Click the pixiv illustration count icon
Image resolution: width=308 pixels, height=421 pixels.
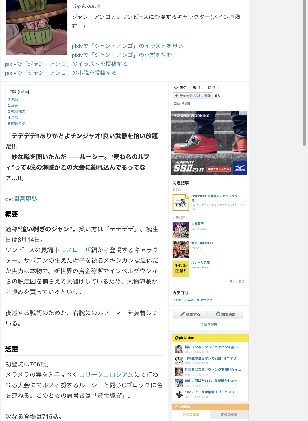click(x=209, y=88)
